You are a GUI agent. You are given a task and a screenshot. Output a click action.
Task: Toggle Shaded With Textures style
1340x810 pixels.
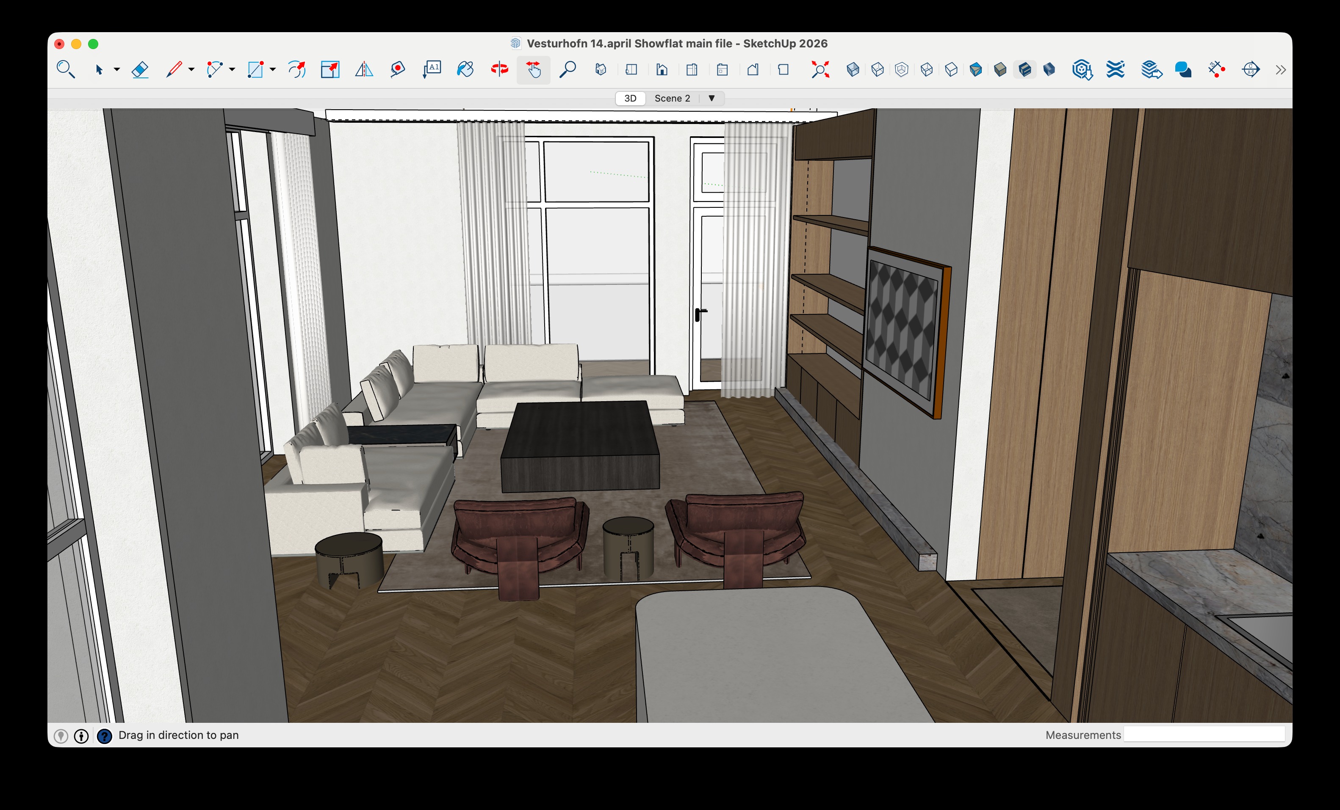tap(1024, 69)
